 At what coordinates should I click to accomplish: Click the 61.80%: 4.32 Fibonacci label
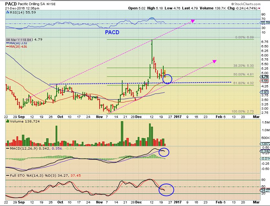[x=243, y=83]
